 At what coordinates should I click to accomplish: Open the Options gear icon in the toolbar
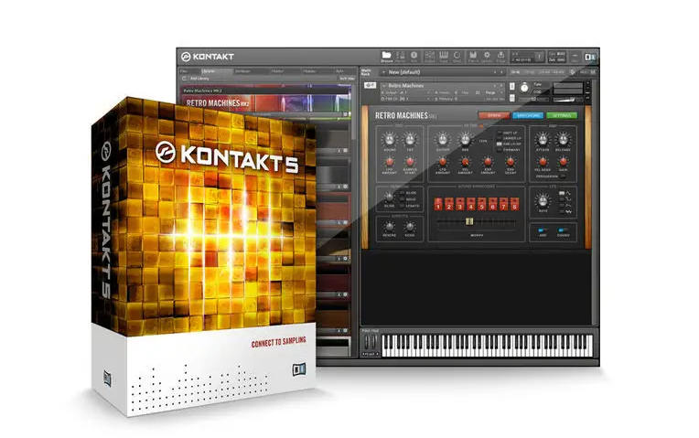click(x=487, y=57)
